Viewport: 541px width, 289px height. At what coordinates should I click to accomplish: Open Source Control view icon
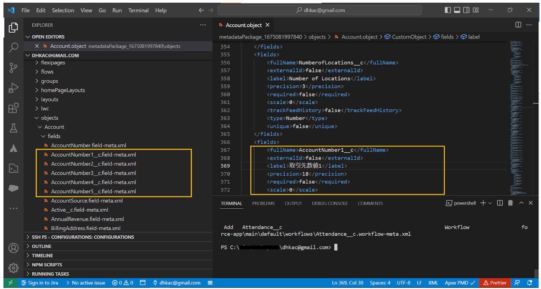coord(13,68)
